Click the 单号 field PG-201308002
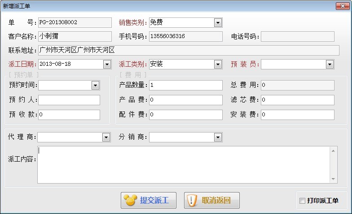Viewport: 352px width, 214px height. click(x=75, y=22)
